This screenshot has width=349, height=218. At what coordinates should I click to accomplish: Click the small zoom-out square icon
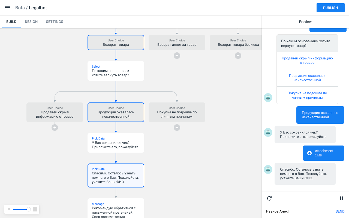[x=9, y=209]
